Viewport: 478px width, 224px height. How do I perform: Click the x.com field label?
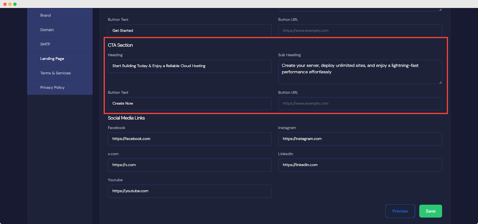(113, 154)
